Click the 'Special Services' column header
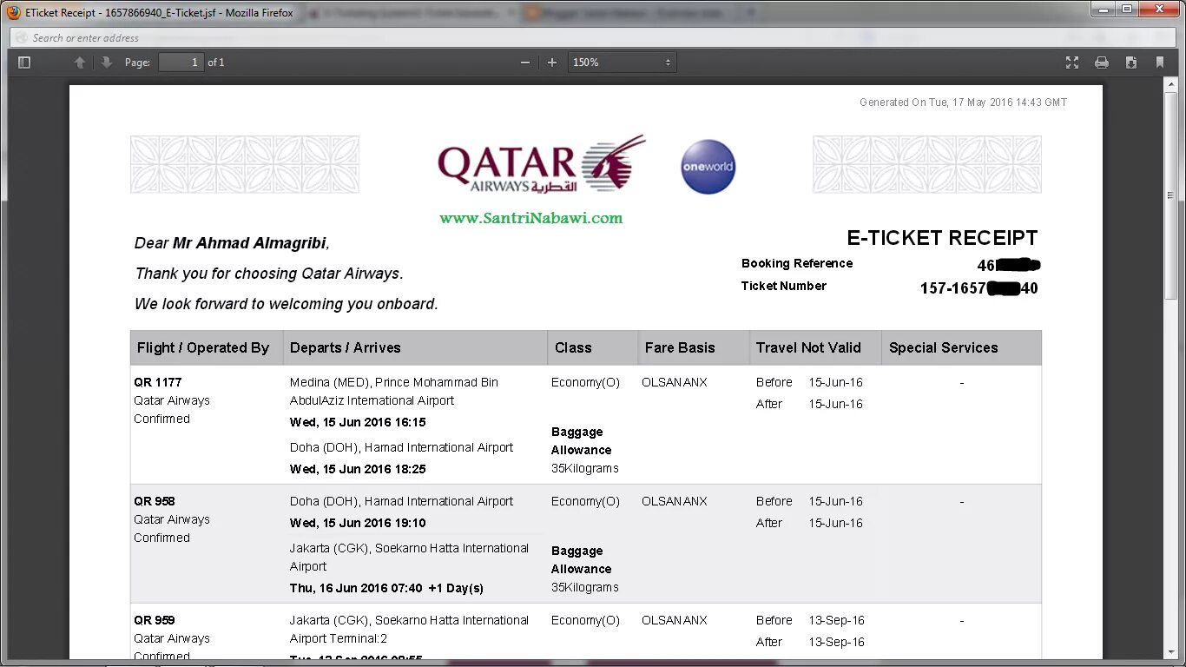Image resolution: width=1186 pixels, height=667 pixels. tap(944, 347)
